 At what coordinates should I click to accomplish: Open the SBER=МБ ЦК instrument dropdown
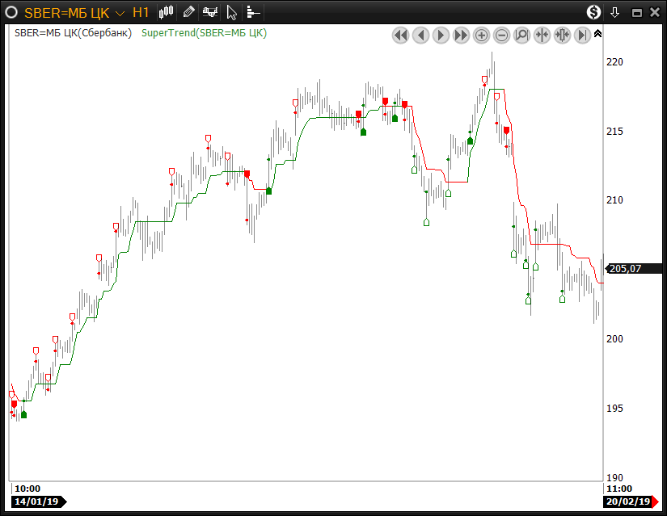pos(120,13)
